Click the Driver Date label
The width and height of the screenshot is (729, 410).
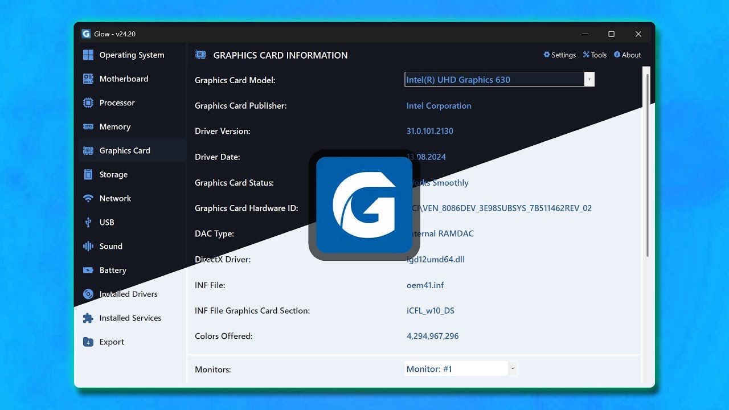218,157
